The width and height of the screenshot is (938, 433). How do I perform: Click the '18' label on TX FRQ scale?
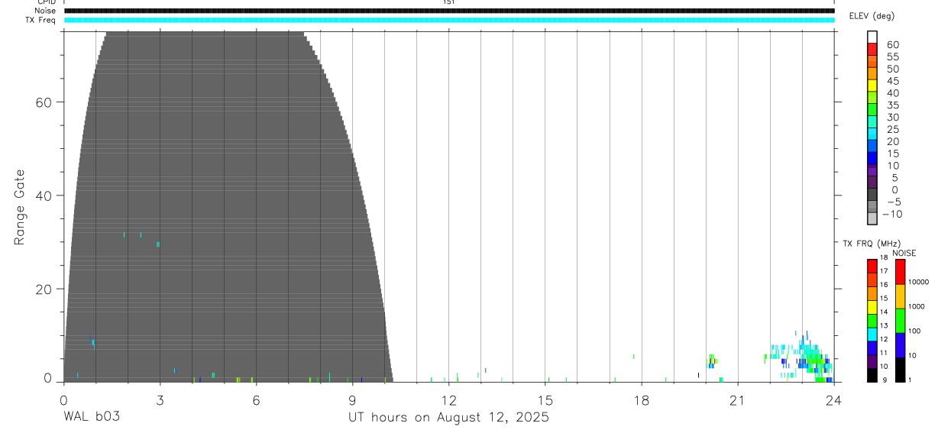(x=884, y=257)
